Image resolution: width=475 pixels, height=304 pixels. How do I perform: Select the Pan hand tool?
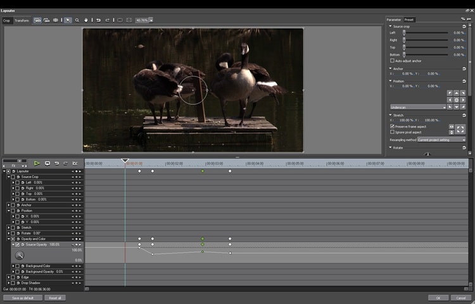(x=86, y=20)
